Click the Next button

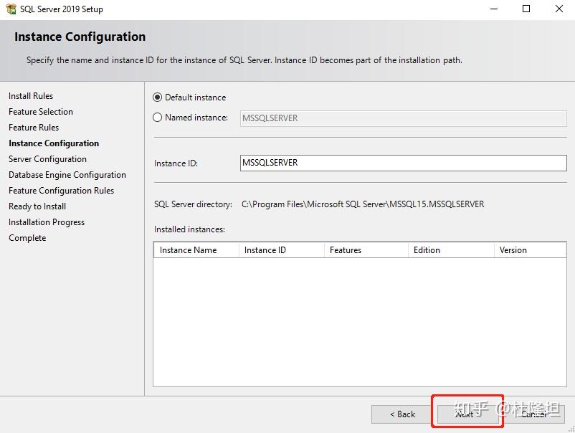point(467,414)
